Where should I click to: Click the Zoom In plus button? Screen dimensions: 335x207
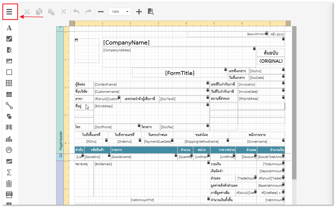[139, 12]
